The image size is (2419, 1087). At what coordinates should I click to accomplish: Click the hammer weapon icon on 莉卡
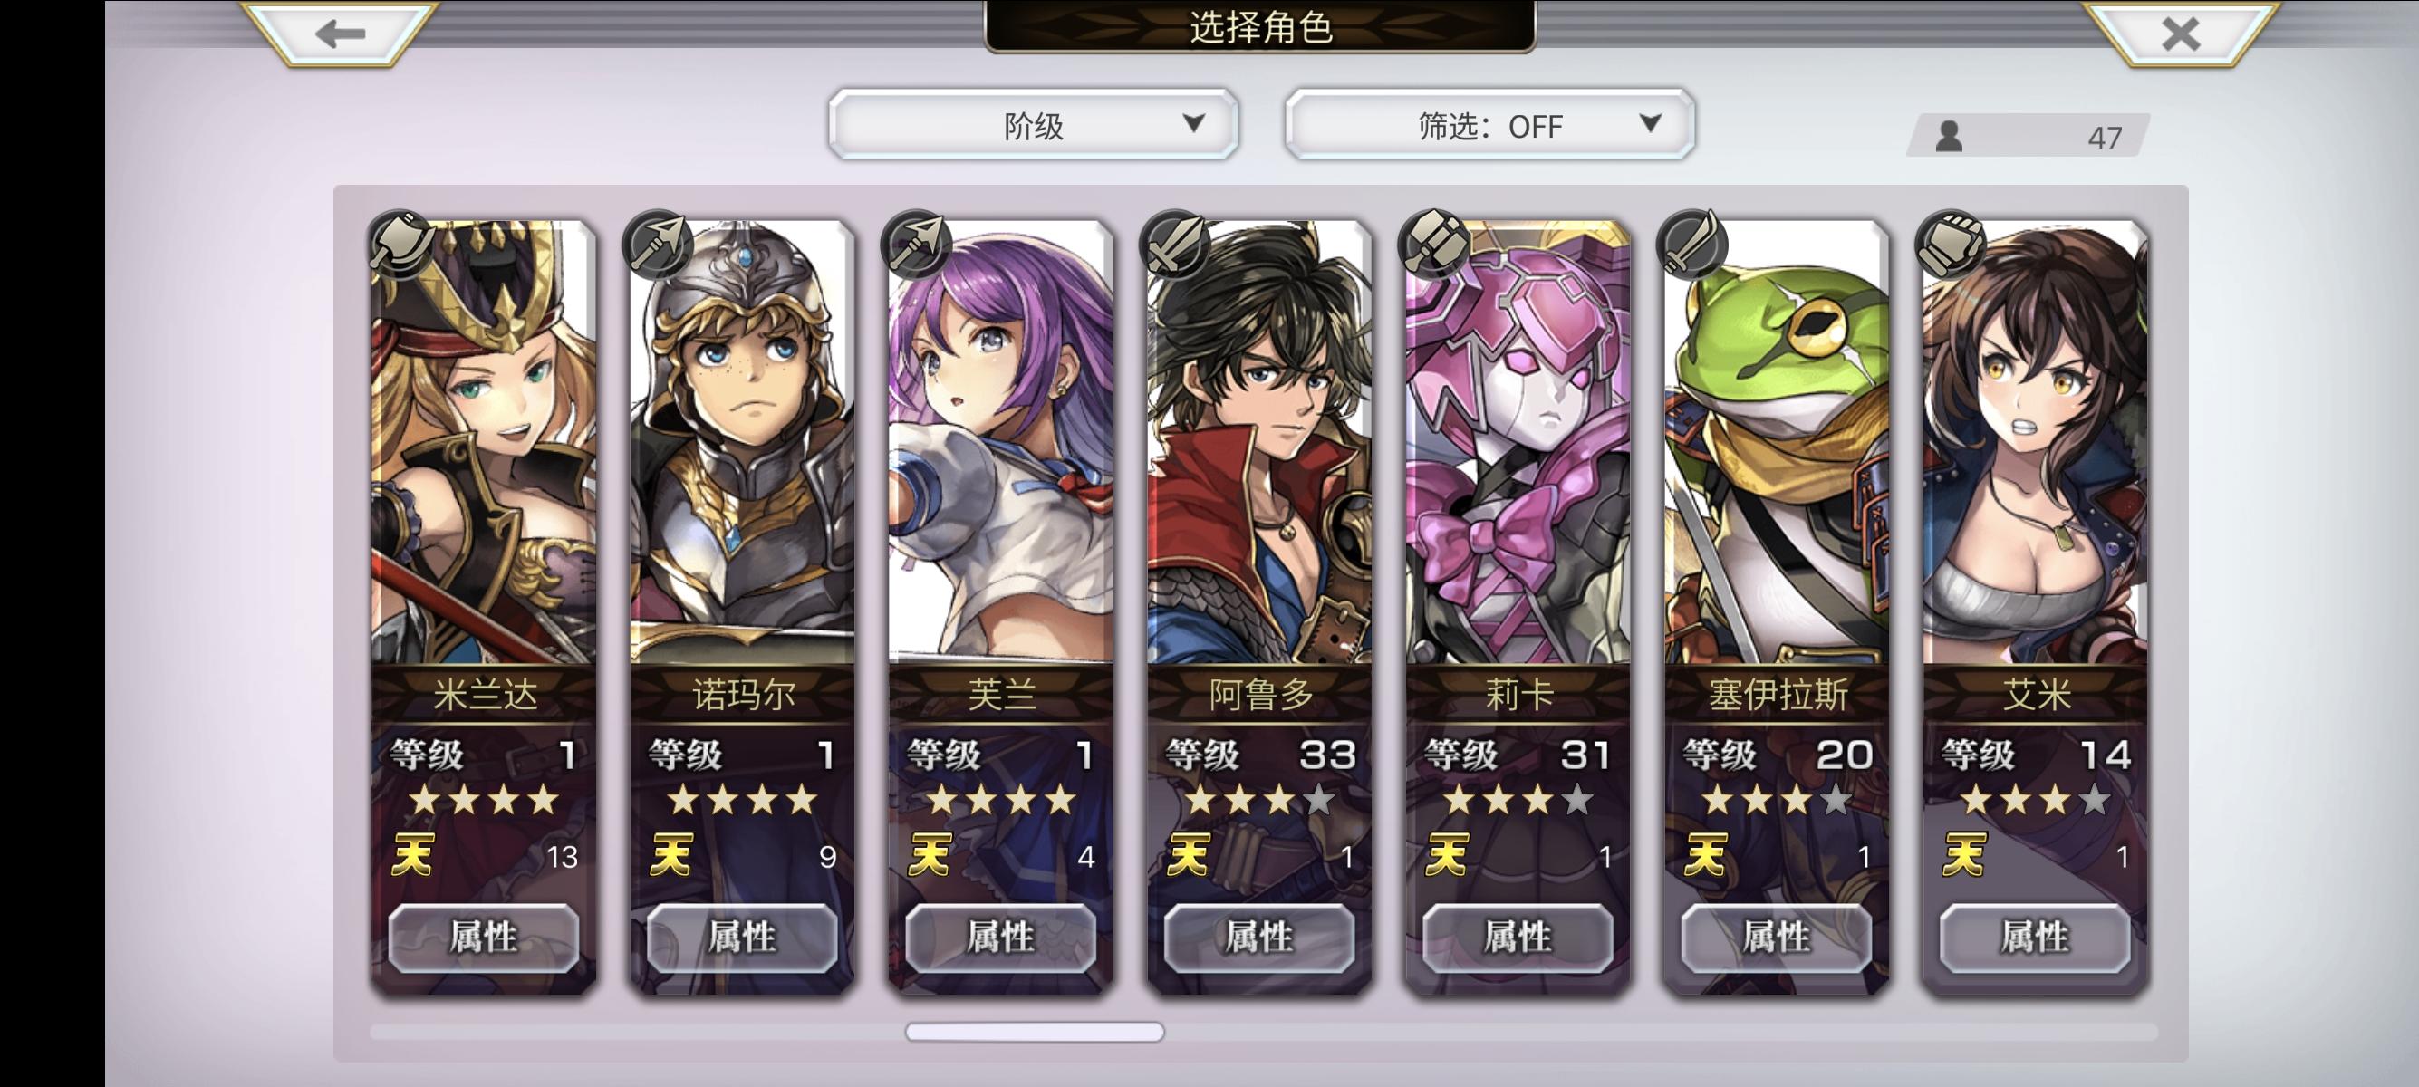point(1433,245)
